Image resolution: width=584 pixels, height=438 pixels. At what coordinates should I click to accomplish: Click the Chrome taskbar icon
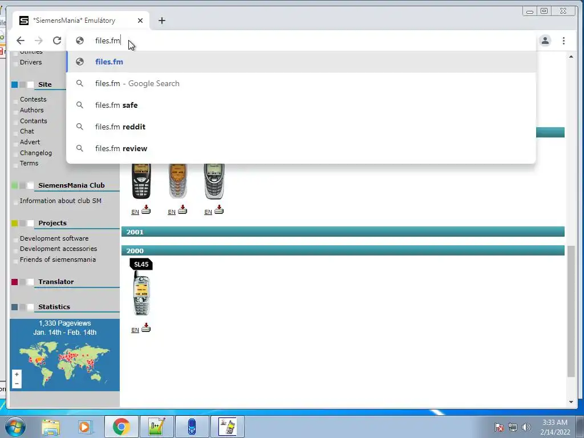click(x=121, y=427)
